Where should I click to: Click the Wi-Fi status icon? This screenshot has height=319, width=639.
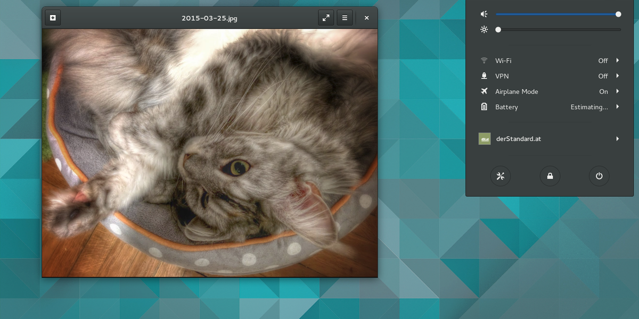click(484, 60)
